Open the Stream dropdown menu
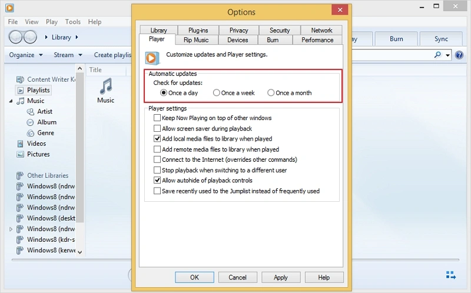471x293 pixels. [68, 55]
